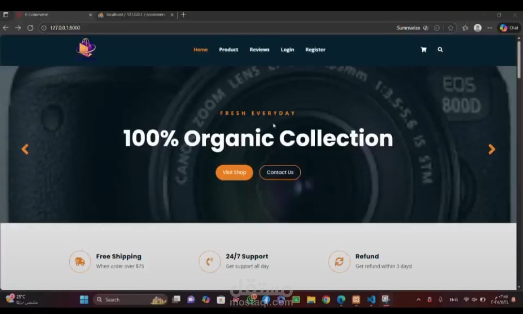
Task: Click the Free Shipping truck icon
Action: (80, 262)
